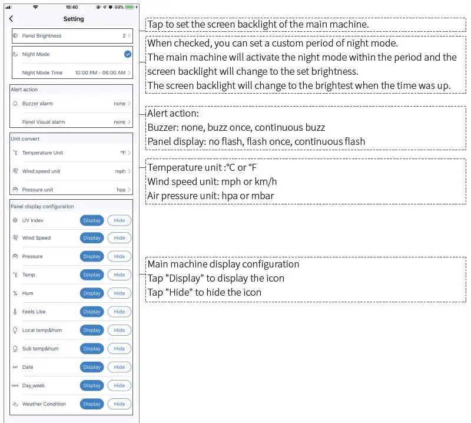Image resolution: width=471 pixels, height=423 pixels.
Task: Tap the Wind Speed row icon
Action: click(15, 238)
